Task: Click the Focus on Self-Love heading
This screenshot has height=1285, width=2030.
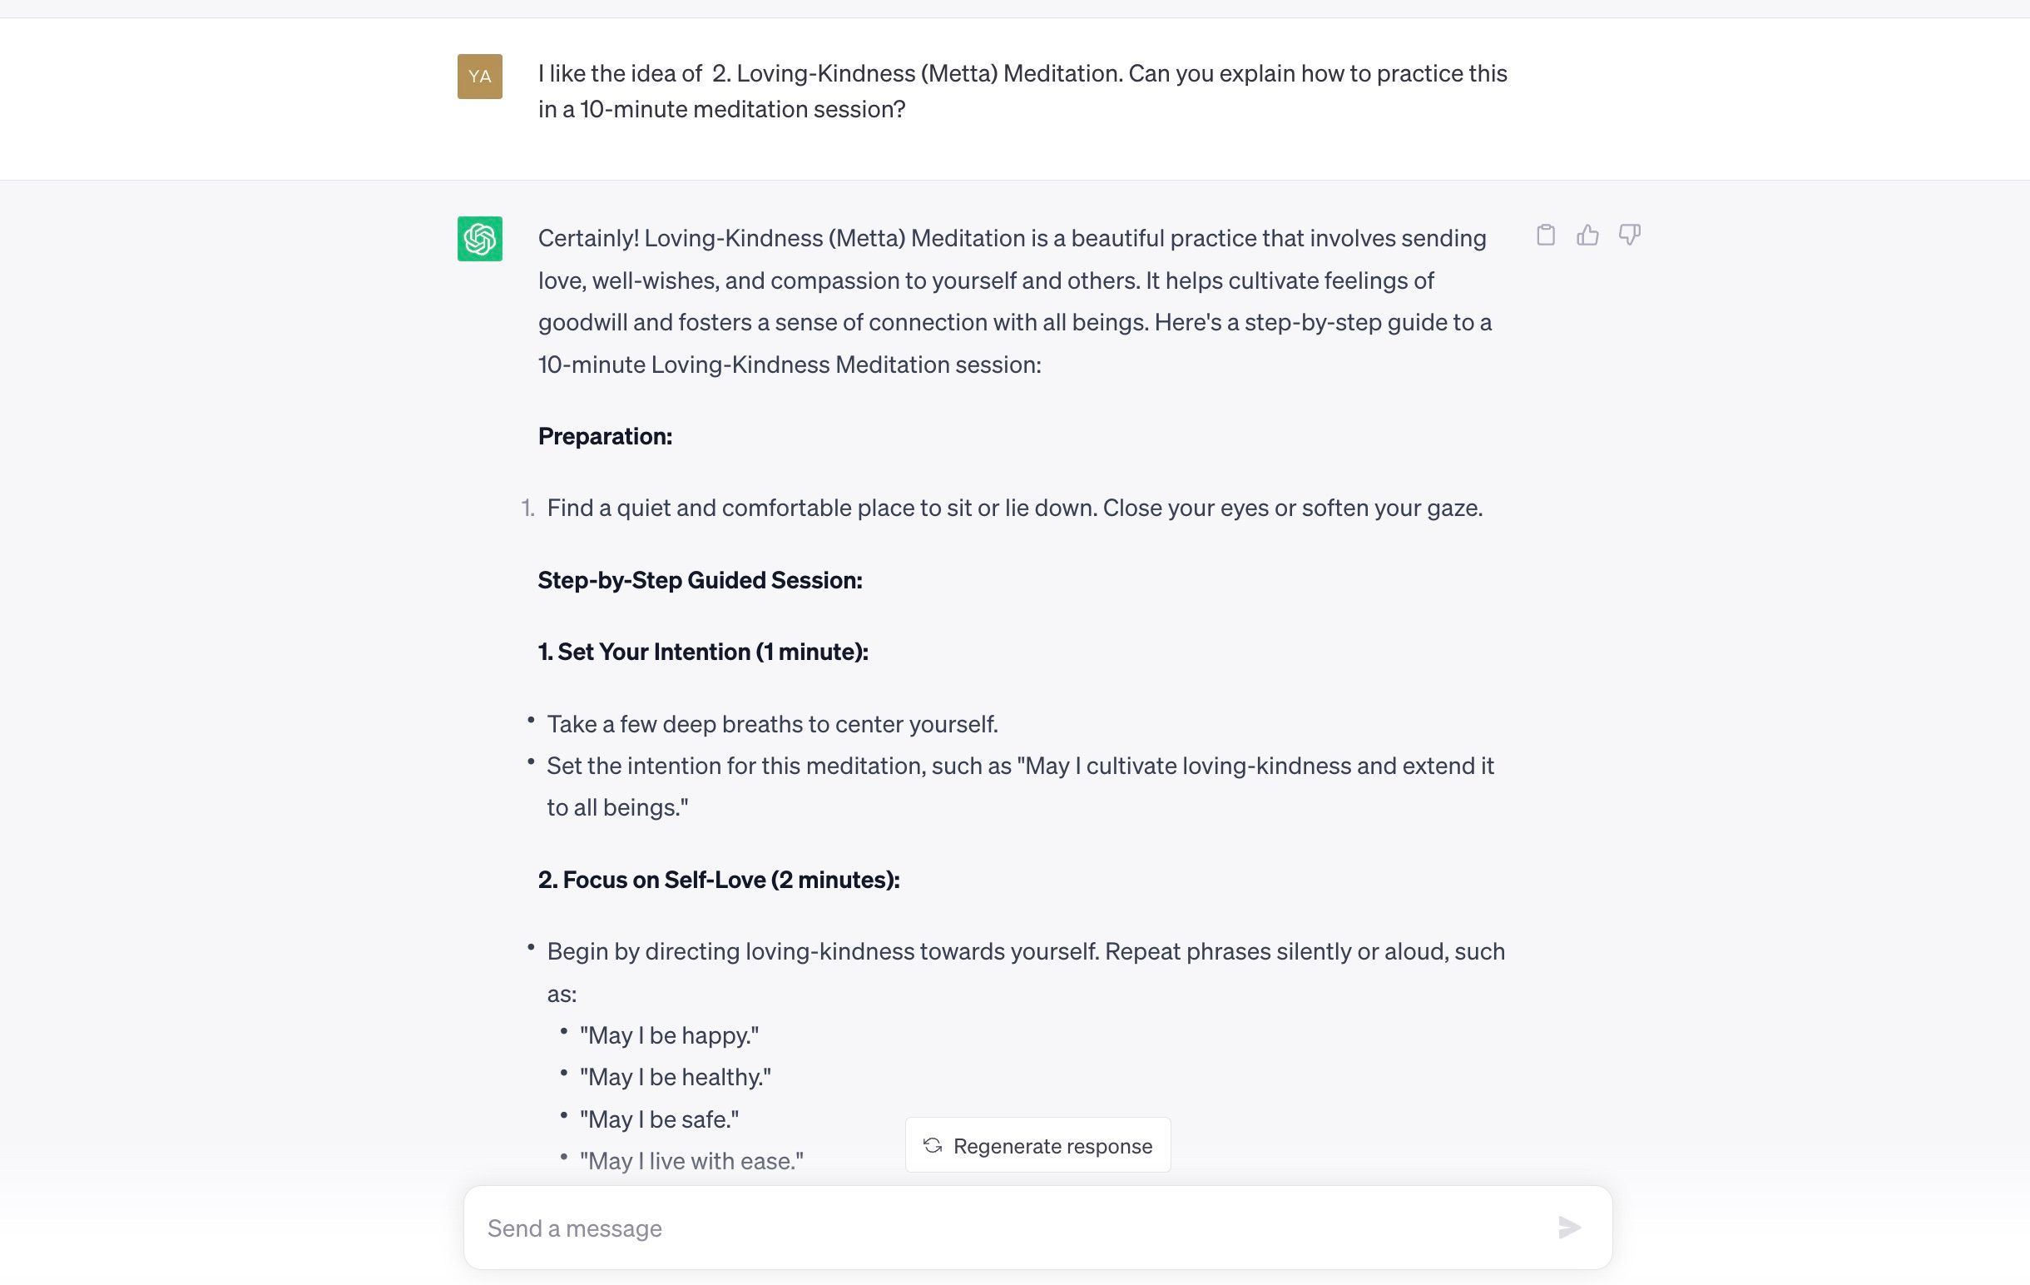Action: (717, 879)
